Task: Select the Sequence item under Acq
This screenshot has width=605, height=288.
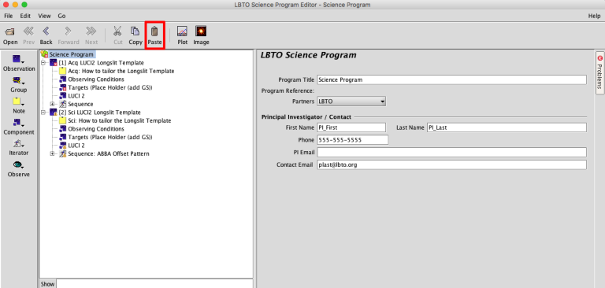Action: tap(80, 104)
